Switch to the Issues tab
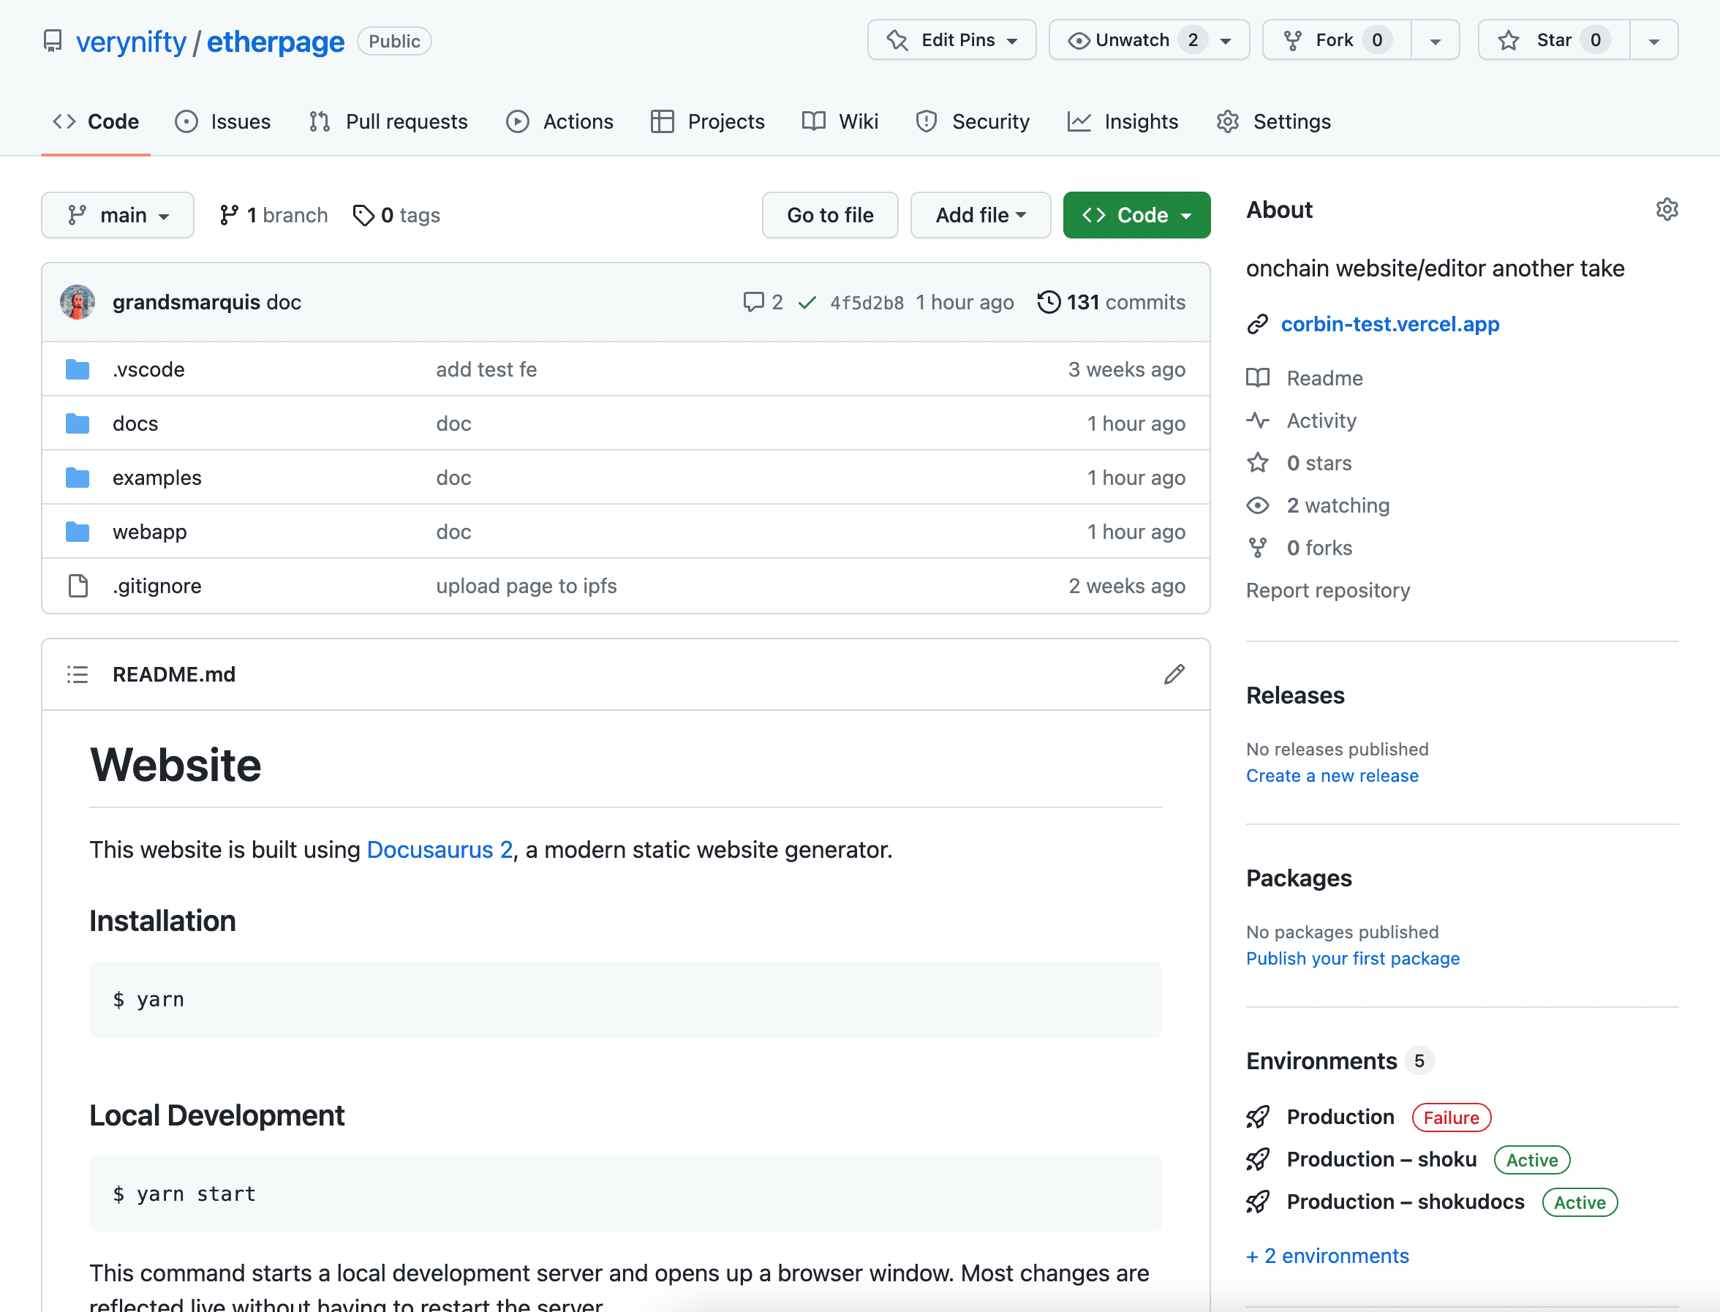Image resolution: width=1720 pixels, height=1312 pixels. (223, 121)
